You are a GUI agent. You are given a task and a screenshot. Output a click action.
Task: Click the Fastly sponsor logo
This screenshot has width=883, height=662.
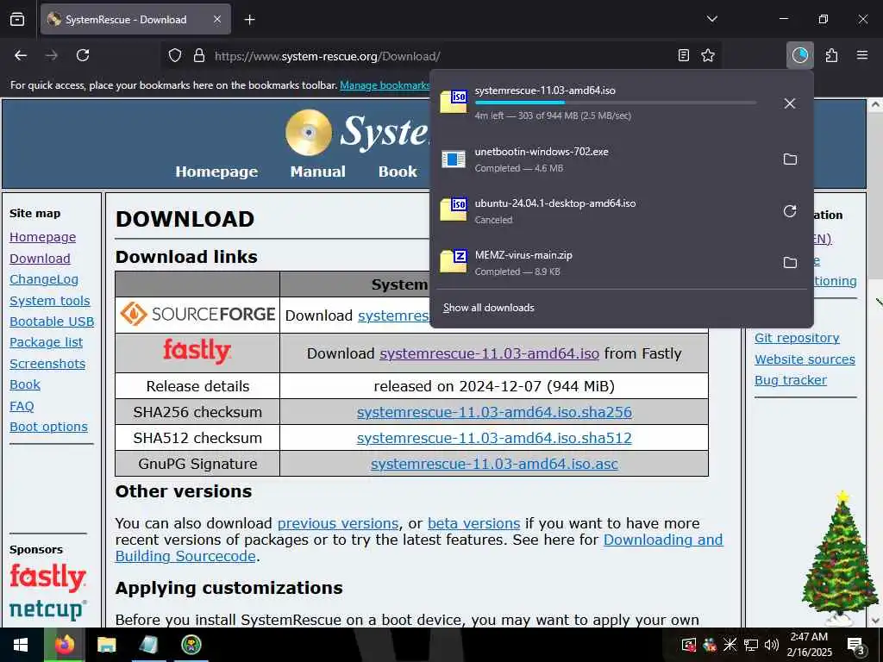point(48,577)
